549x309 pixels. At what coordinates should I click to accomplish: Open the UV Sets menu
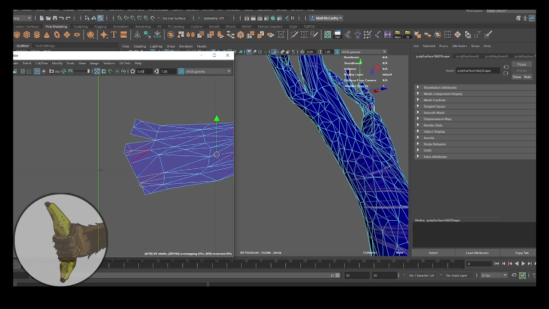125,63
